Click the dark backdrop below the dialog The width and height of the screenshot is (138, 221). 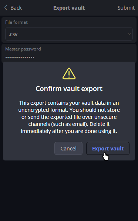pyautogui.click(x=69, y=190)
